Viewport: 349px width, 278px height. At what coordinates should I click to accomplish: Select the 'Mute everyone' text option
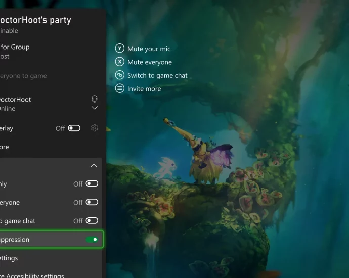[149, 62]
